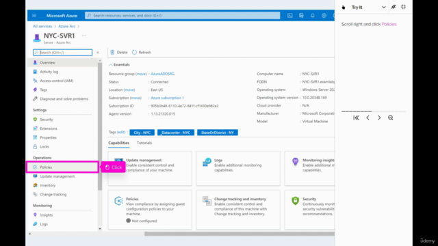Open Cloud Shell from the top bar
The height and width of the screenshot is (246, 438).
point(290,15)
